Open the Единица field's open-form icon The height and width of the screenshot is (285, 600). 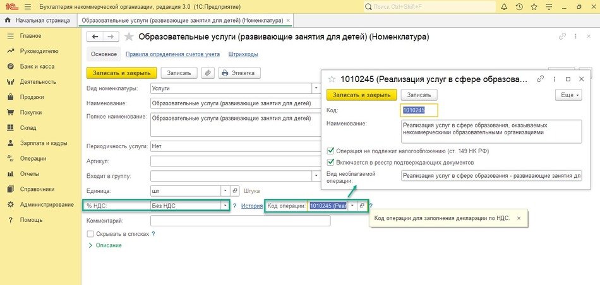coord(235,190)
